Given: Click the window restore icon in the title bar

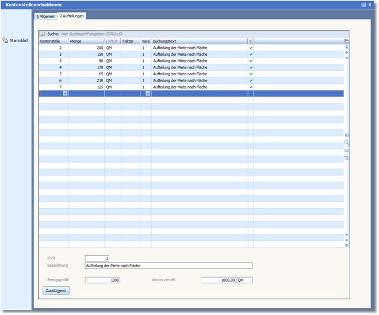Looking at the screenshot, I should 363,4.
